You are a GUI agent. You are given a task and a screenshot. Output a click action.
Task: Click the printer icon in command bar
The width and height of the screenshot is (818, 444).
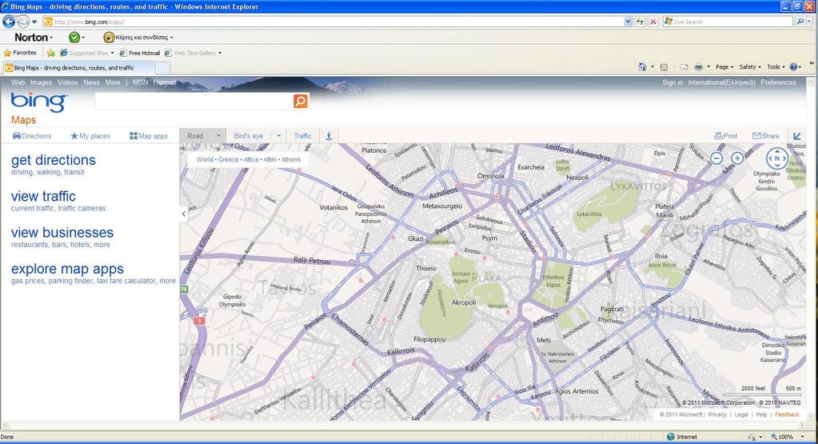[698, 66]
